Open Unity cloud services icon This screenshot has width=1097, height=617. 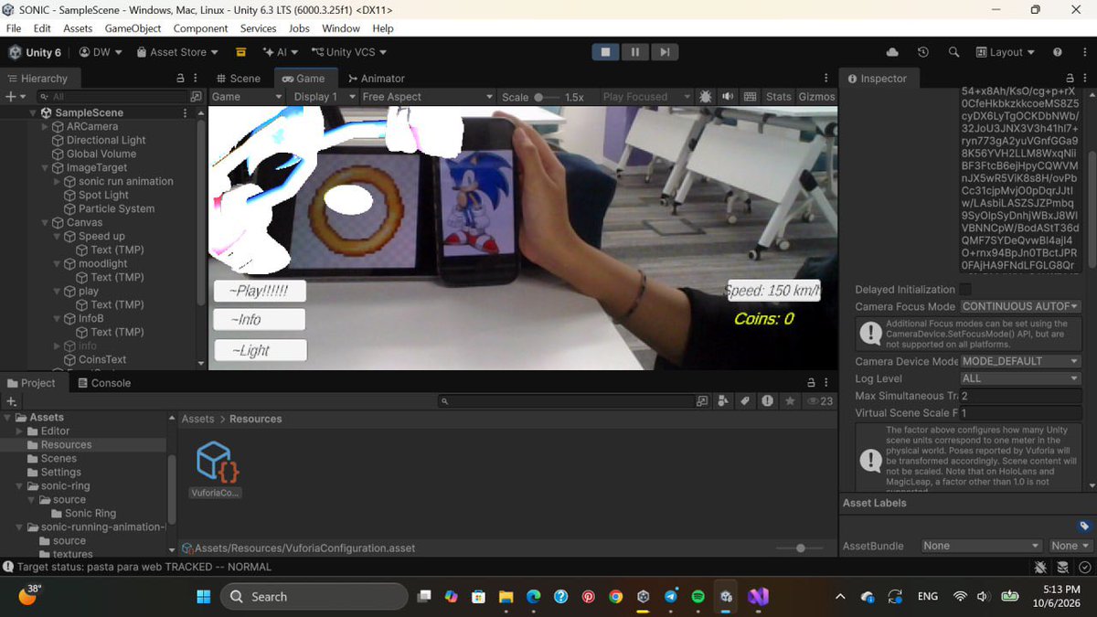pos(892,53)
